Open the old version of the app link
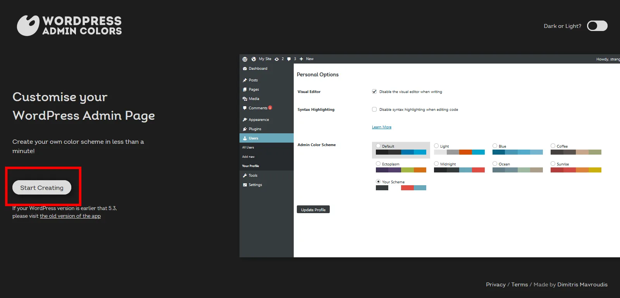620x298 pixels. tap(70, 216)
